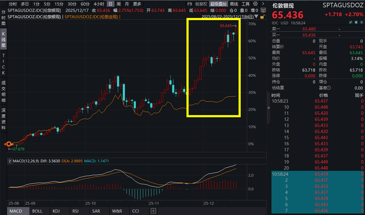Image resolution: width=365 pixels, height=215 pixels.
Task: Open the chart settings gear icon
Action: click(x=255, y=4)
